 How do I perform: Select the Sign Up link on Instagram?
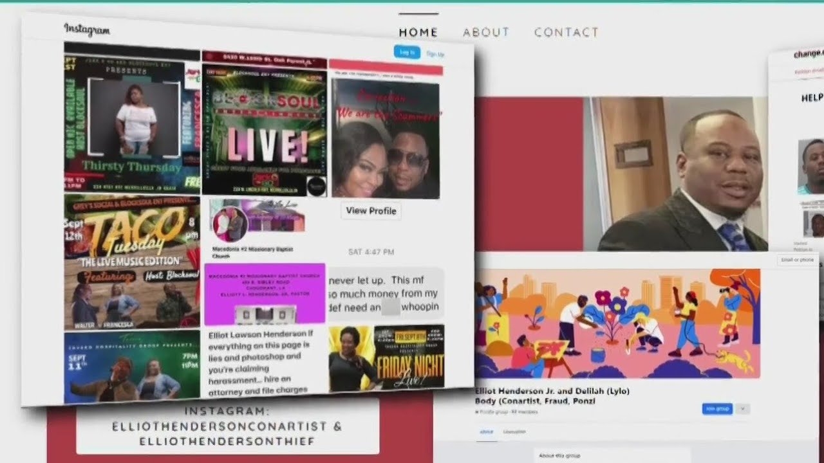click(x=435, y=55)
